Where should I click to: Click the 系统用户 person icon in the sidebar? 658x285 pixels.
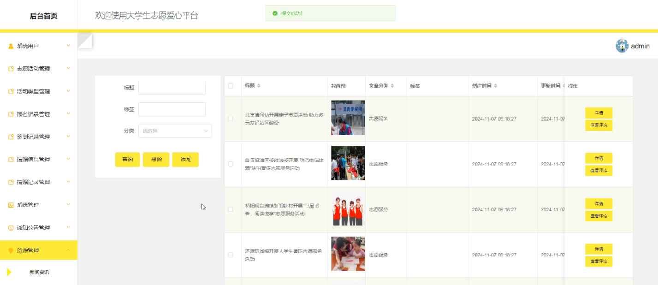click(11, 46)
